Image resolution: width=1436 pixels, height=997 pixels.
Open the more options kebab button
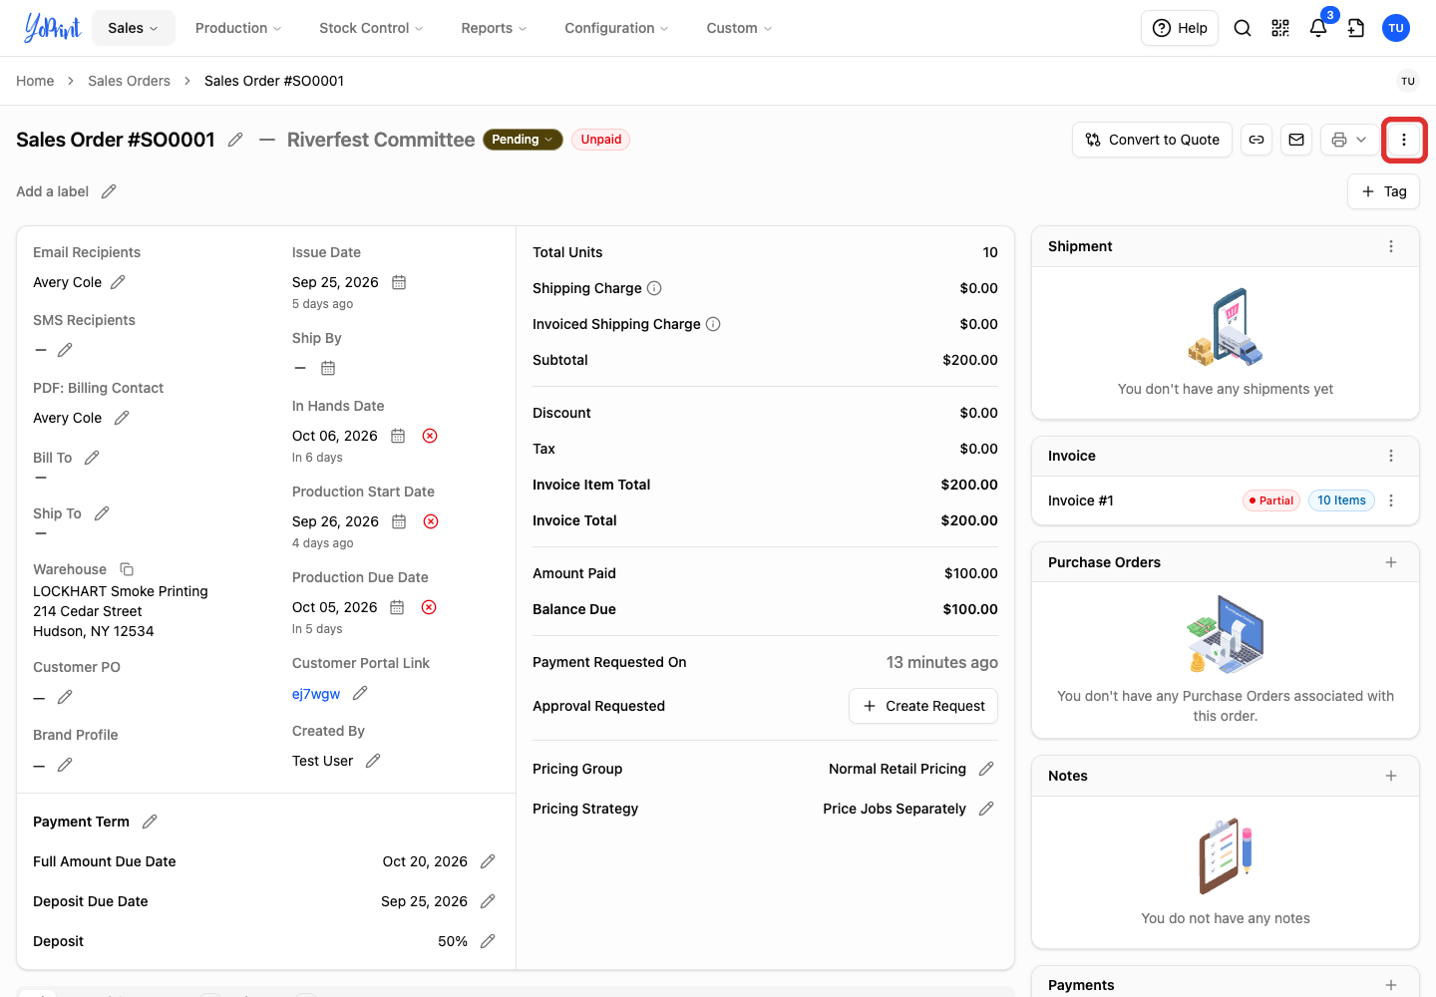pyautogui.click(x=1404, y=140)
